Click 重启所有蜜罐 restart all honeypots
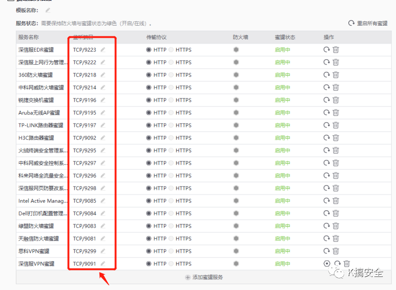The width and height of the screenshot is (396, 290). click(368, 23)
